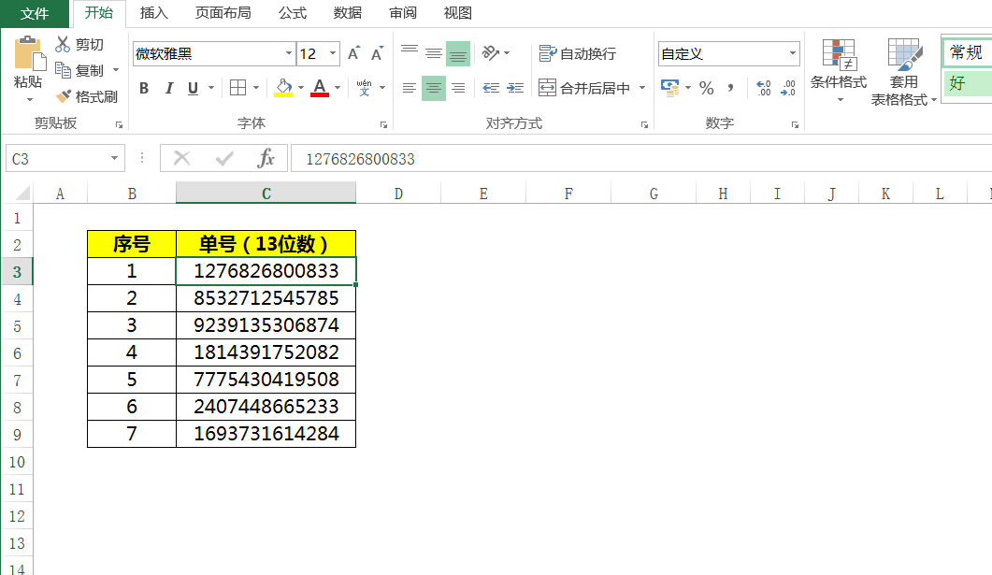The height and width of the screenshot is (575, 992).
Task: Expand fill color dropdown arrow
Action: click(300, 88)
